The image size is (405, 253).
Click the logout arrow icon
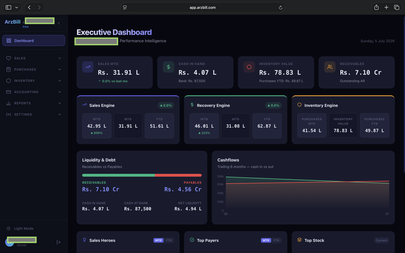[58, 242]
